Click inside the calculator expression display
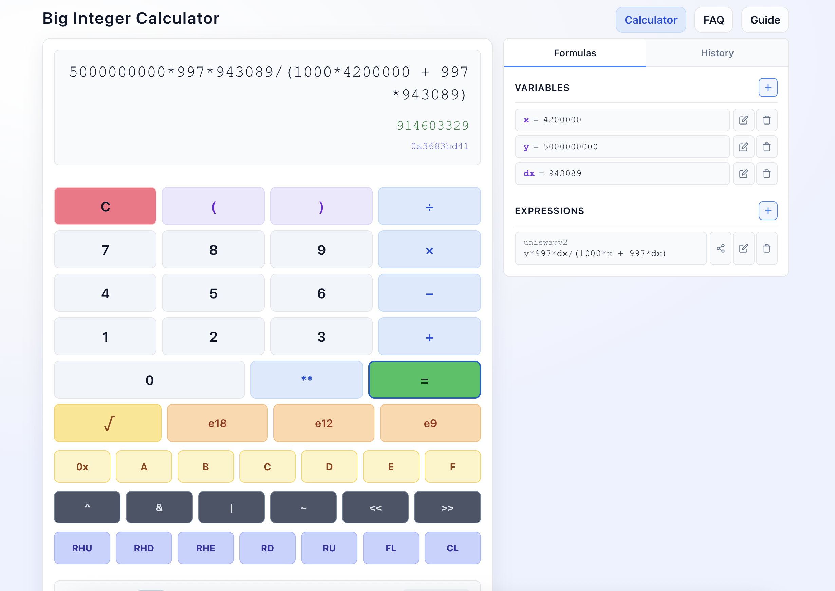 (x=267, y=107)
